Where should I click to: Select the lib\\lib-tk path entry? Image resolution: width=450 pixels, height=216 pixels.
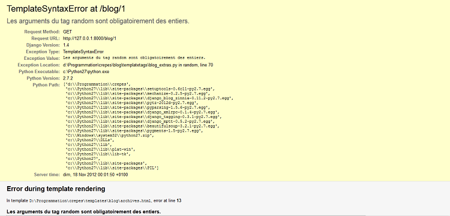click(98, 154)
